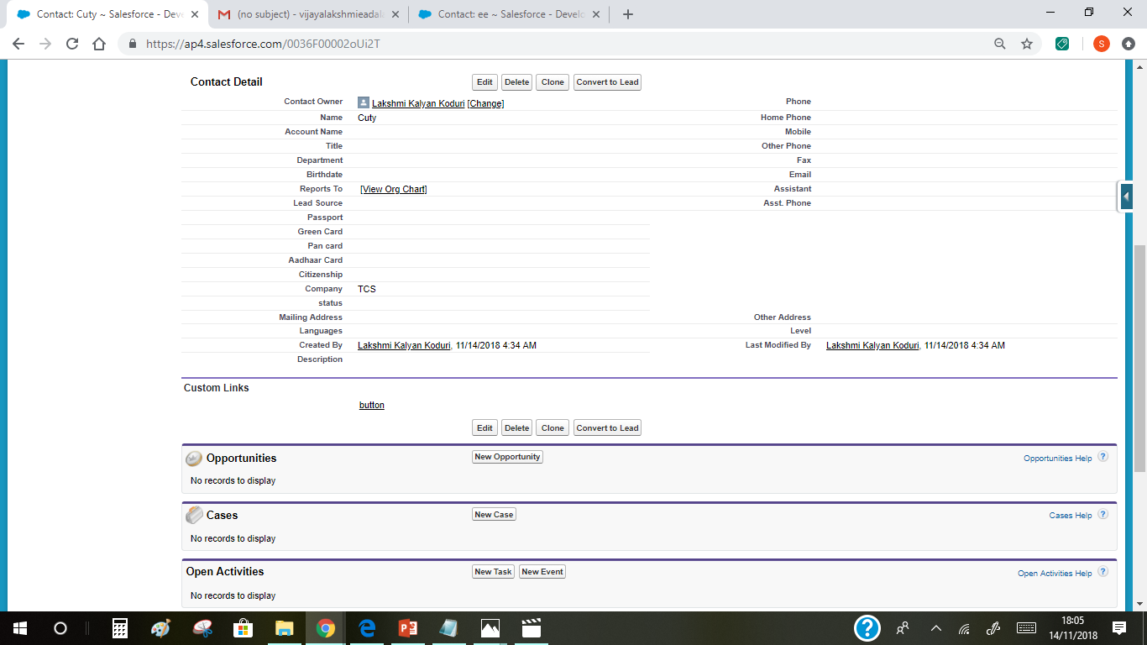Click the Cases help question mark icon
The height and width of the screenshot is (645, 1147).
point(1103,514)
